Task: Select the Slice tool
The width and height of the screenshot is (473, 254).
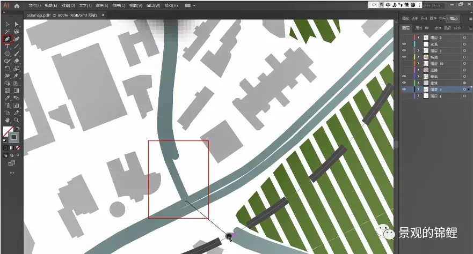Action: tap(17, 113)
